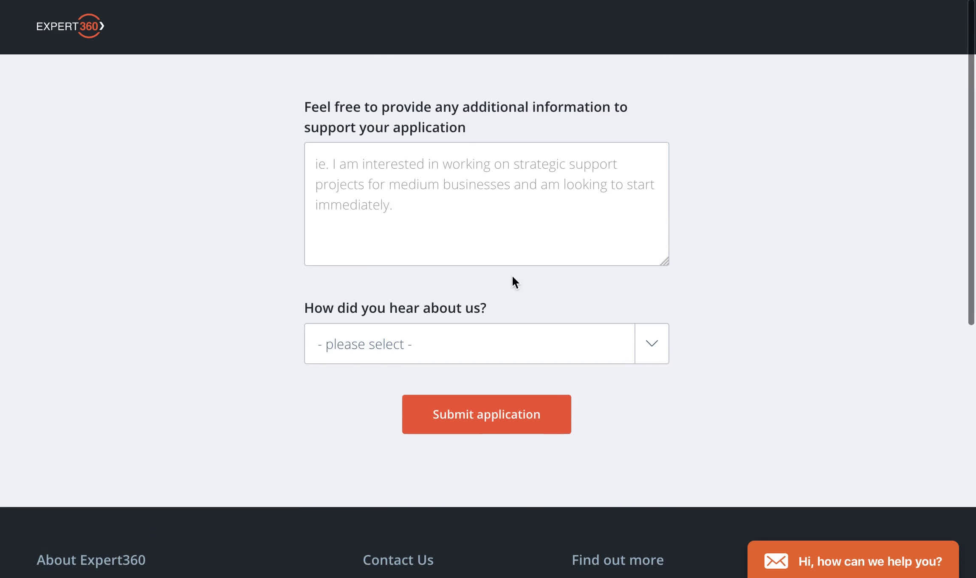This screenshot has height=578, width=976.
Task: Click the textarea corner resize handle
Action: (x=664, y=261)
